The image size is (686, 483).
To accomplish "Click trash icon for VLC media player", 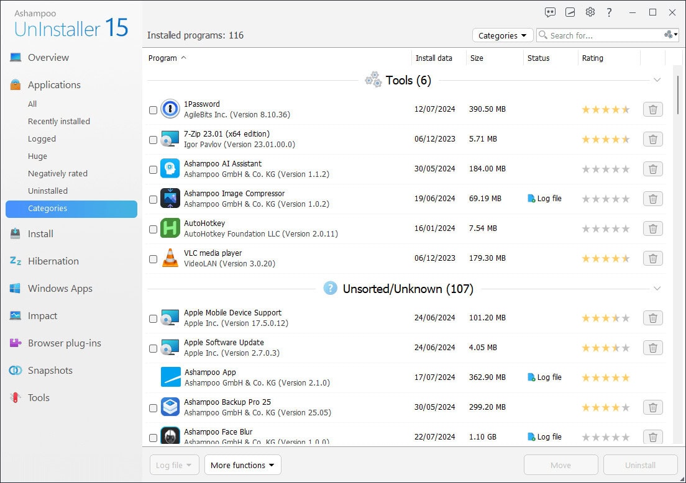I will pyautogui.click(x=652, y=258).
